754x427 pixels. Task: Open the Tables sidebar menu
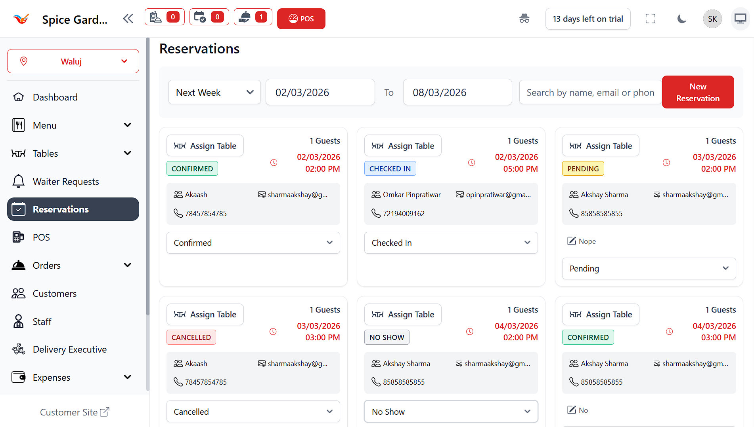tap(45, 154)
